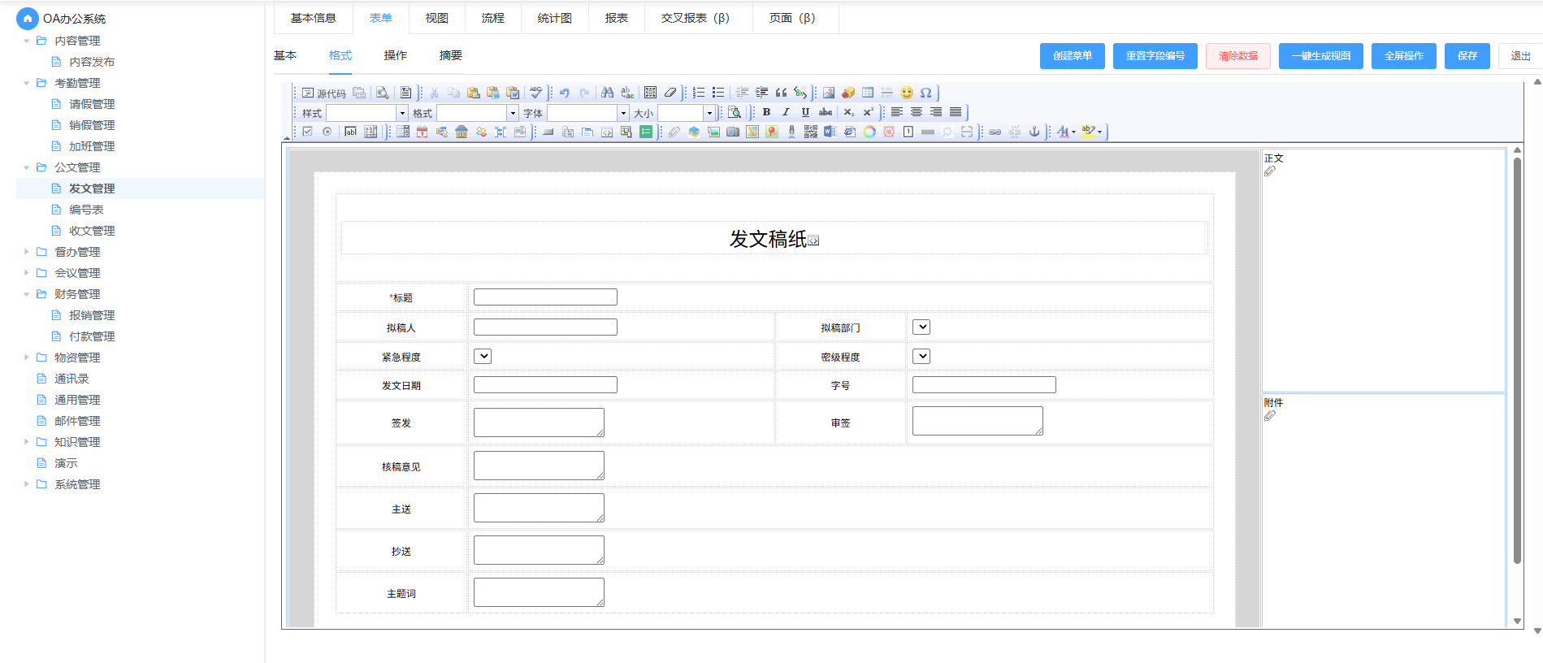Expand the 知识管理 tree folder
This screenshot has width=1543, height=663.
[x=27, y=442]
